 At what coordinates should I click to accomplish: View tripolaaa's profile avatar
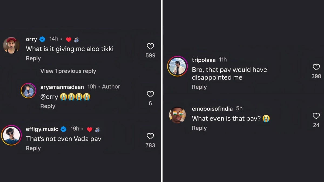pyautogui.click(x=177, y=66)
